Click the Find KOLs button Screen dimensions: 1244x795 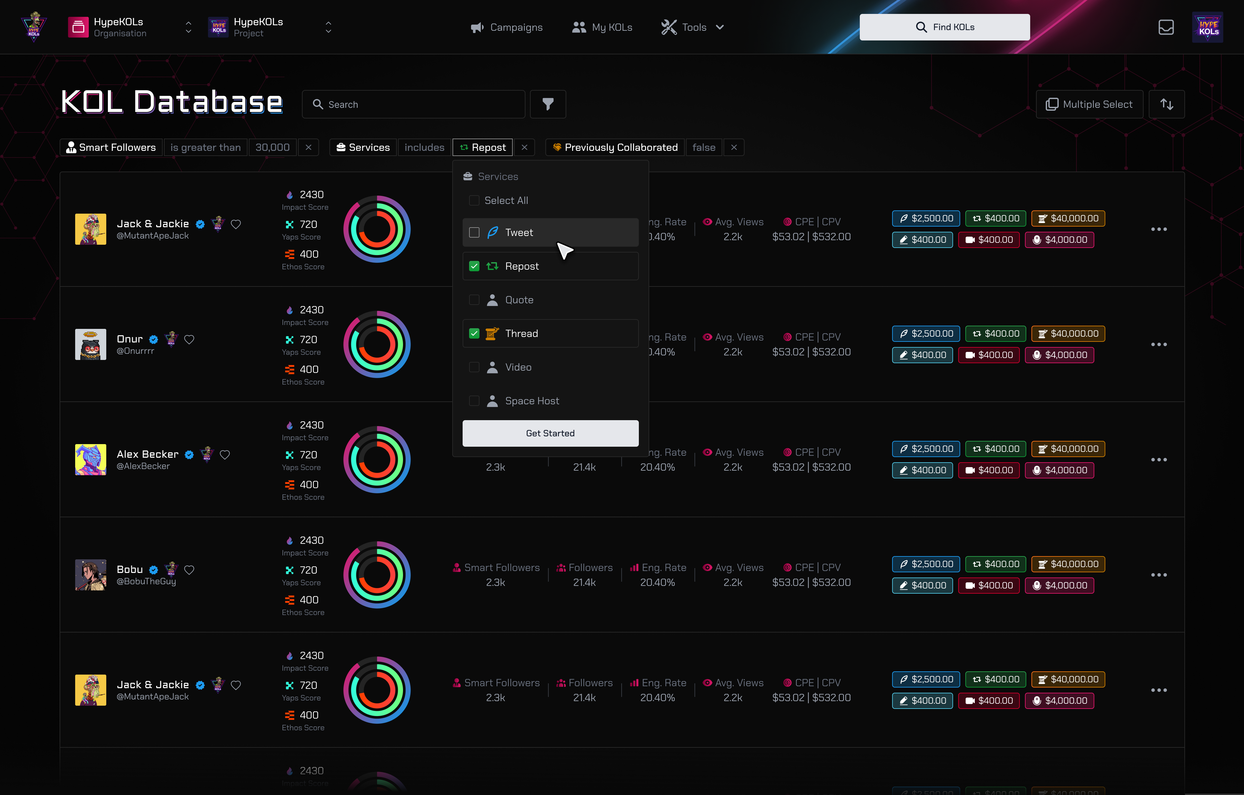click(x=944, y=27)
